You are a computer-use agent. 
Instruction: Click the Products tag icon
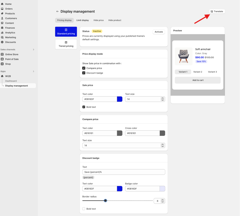pyautogui.click(x=2, y=14)
